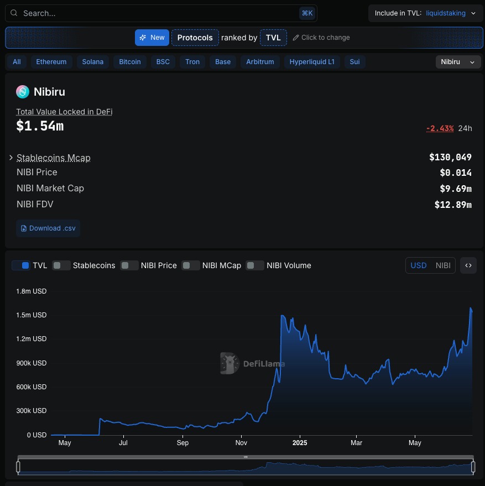
Task: Click the Download .csv button
Action: 48,228
